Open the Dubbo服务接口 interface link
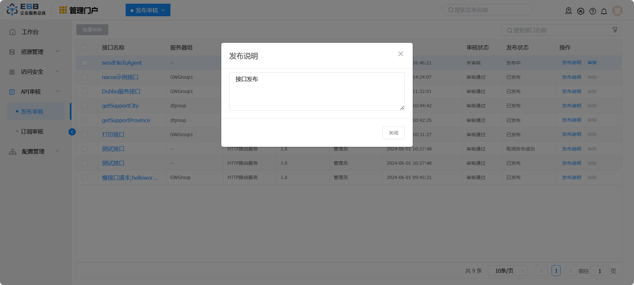The height and width of the screenshot is (285, 634). click(x=121, y=91)
